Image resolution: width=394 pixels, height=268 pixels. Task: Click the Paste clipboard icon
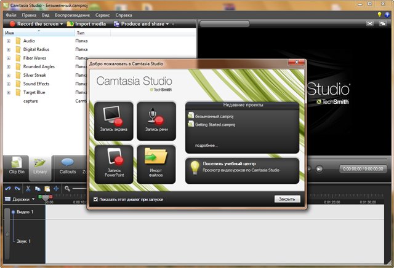pyautogui.click(x=47, y=189)
